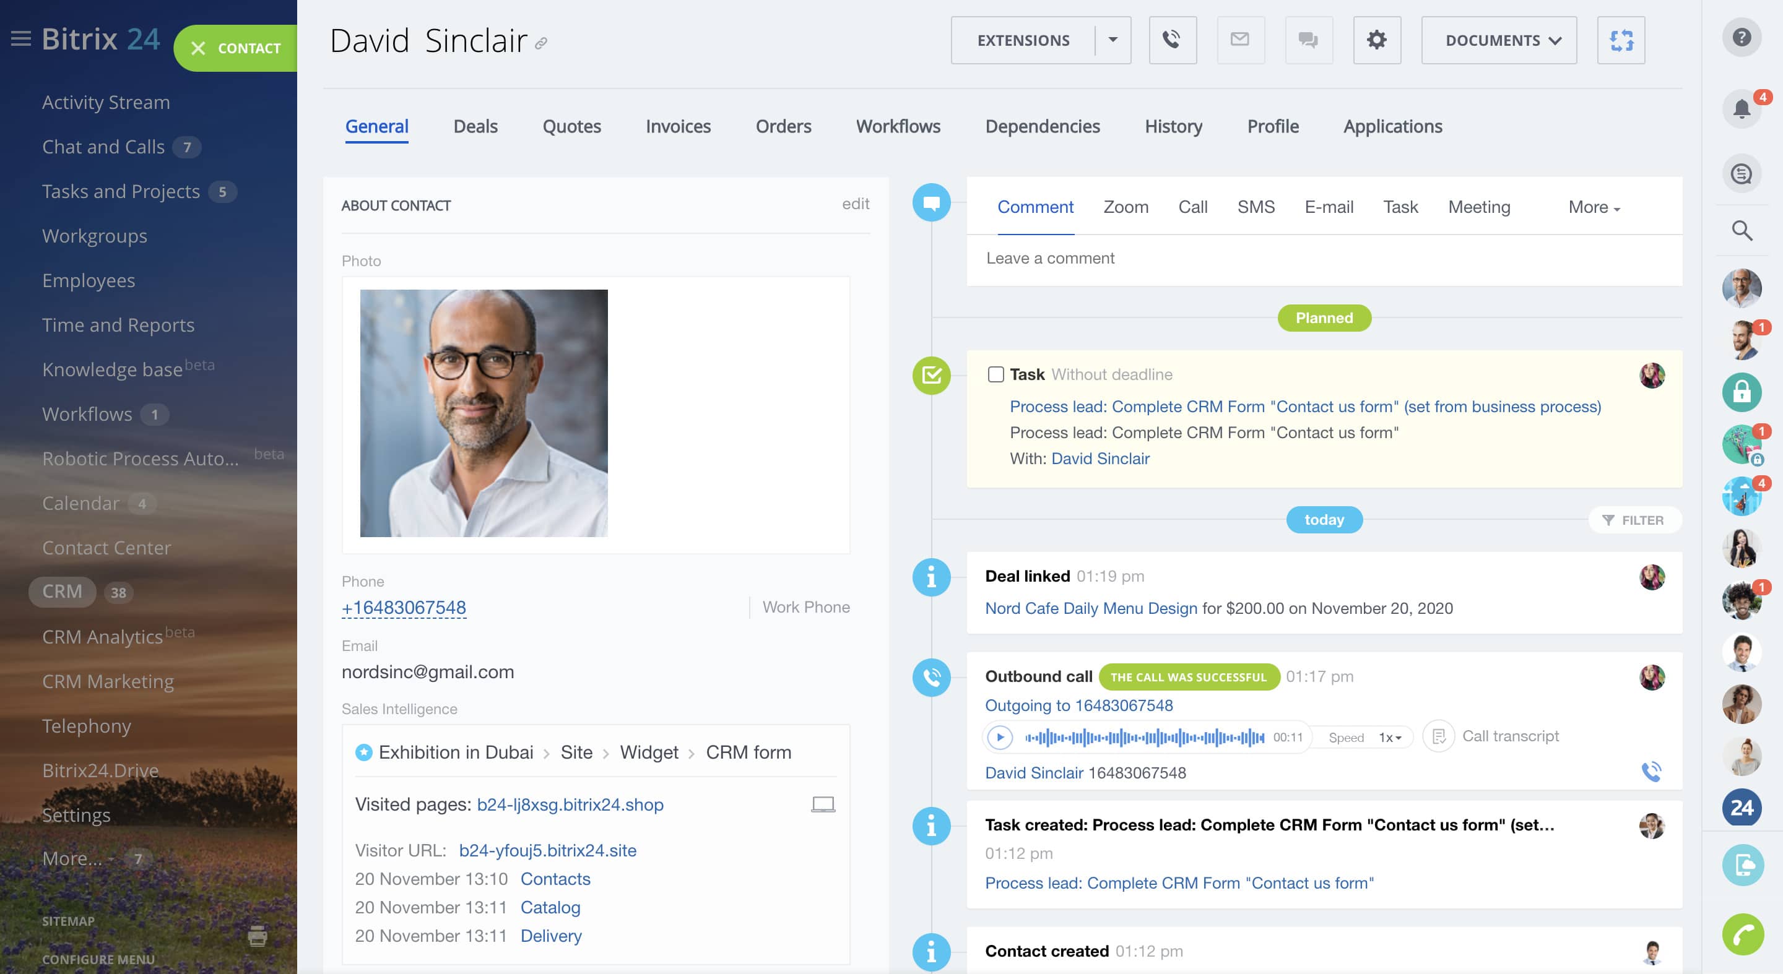Click the green phone dialer button
The width and height of the screenshot is (1783, 974).
pyautogui.click(x=1742, y=934)
